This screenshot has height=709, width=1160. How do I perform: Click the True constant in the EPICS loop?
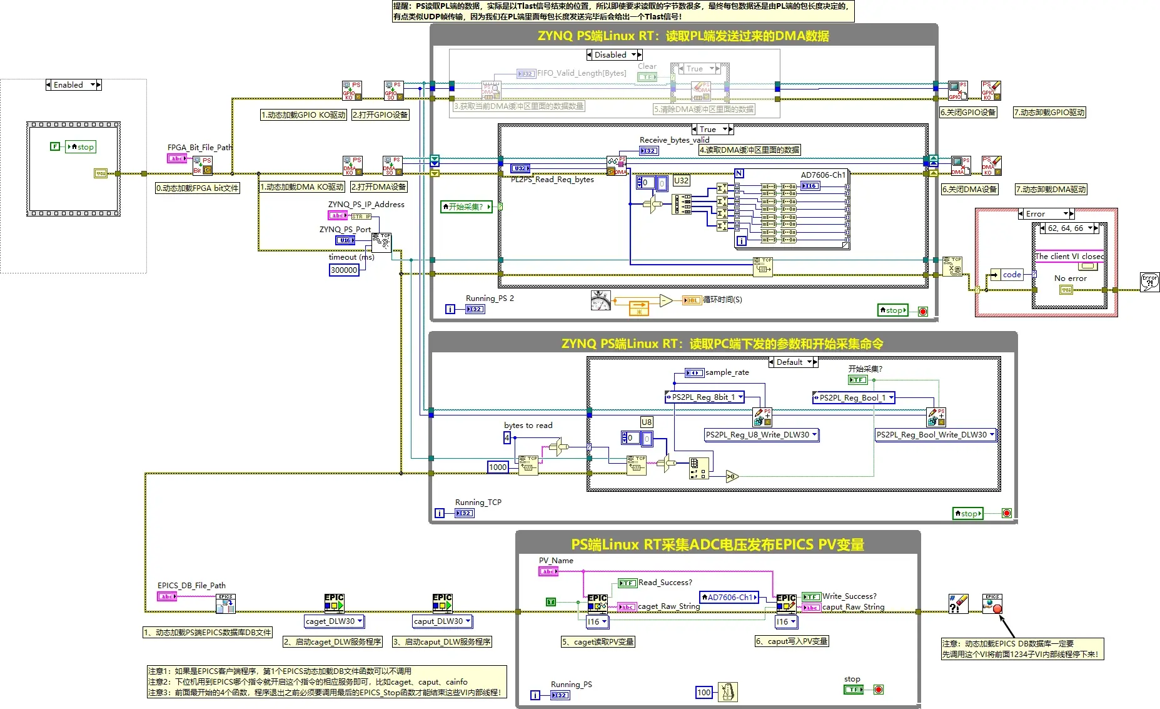551,602
